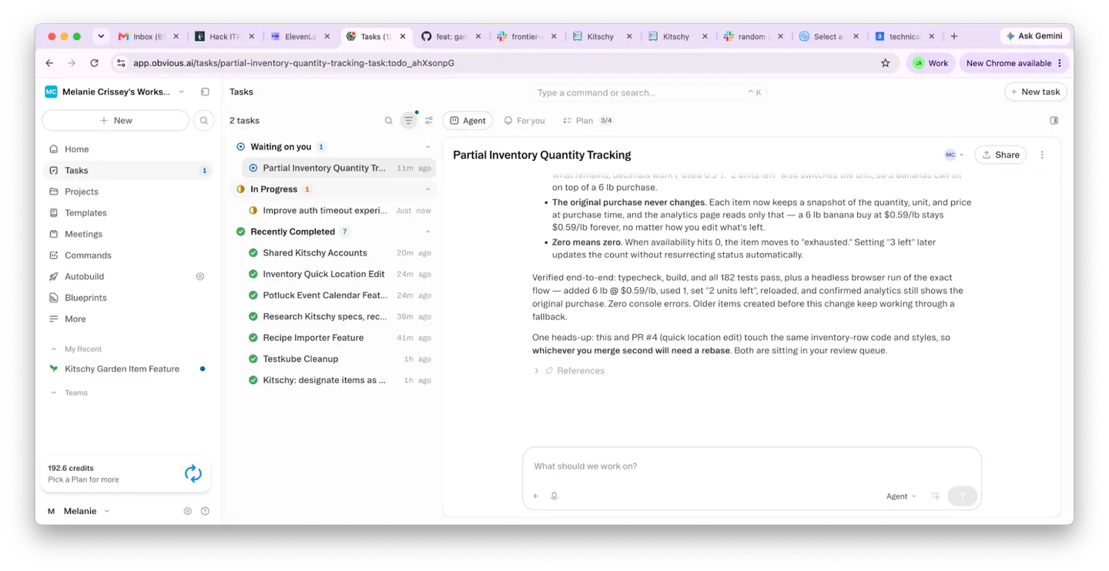The width and height of the screenshot is (1109, 571).
Task: Expand the References section
Action: (x=570, y=371)
